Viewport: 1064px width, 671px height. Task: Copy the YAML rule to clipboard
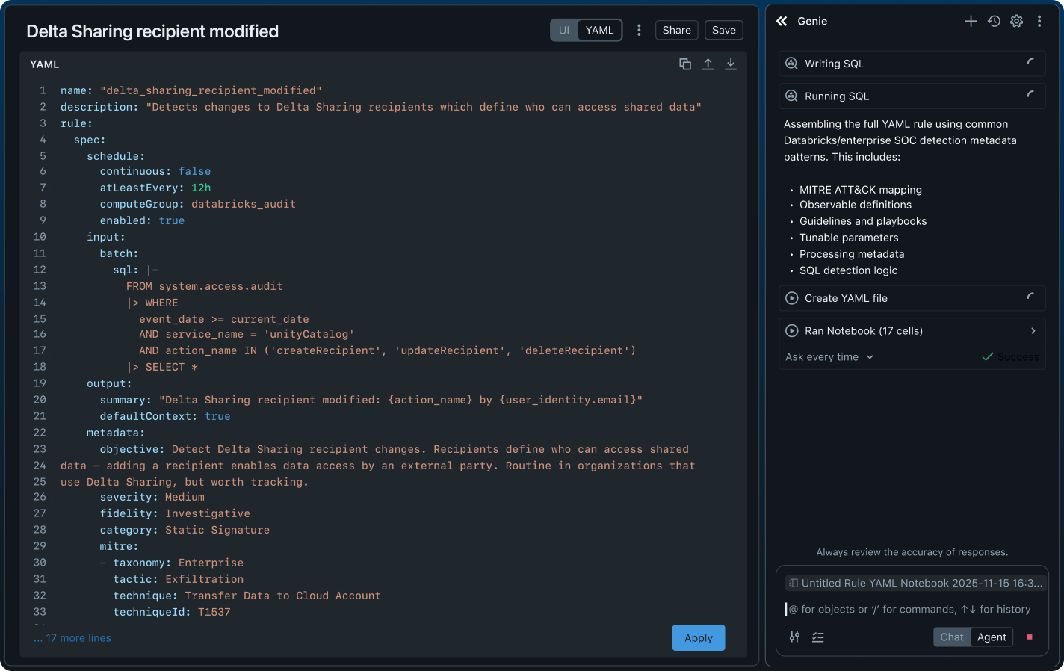pyautogui.click(x=684, y=64)
